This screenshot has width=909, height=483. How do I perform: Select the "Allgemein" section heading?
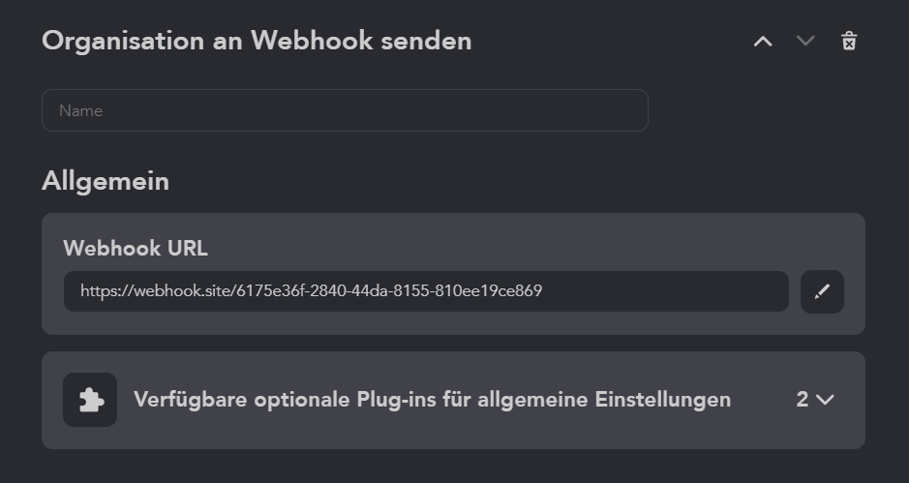pos(106,181)
